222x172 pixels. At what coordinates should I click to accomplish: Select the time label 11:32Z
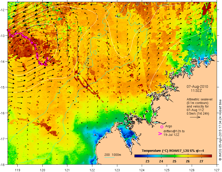[x=196, y=90]
